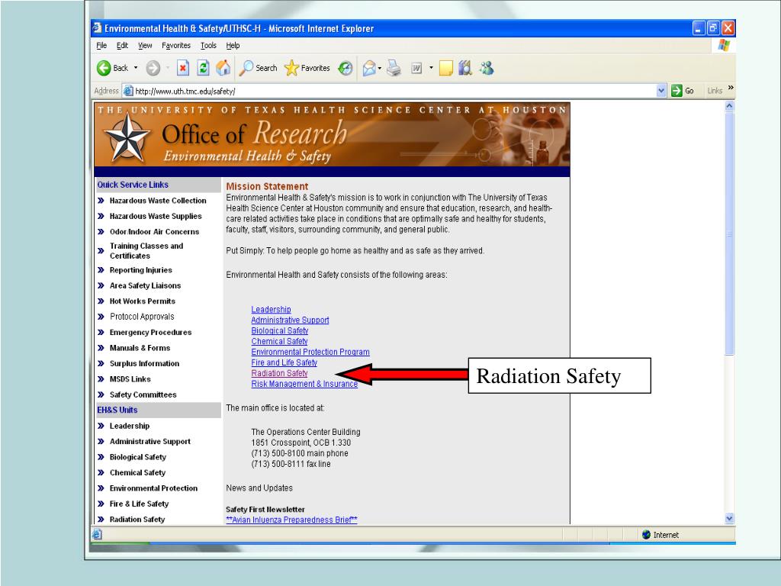
Task: Expand the address bar history dropdown
Action: click(x=661, y=91)
